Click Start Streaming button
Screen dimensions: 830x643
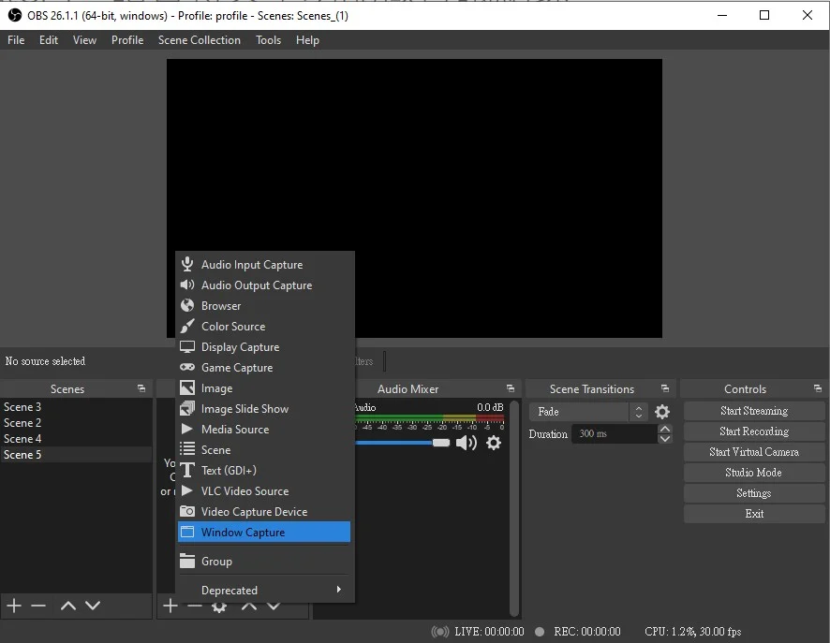[x=754, y=411]
